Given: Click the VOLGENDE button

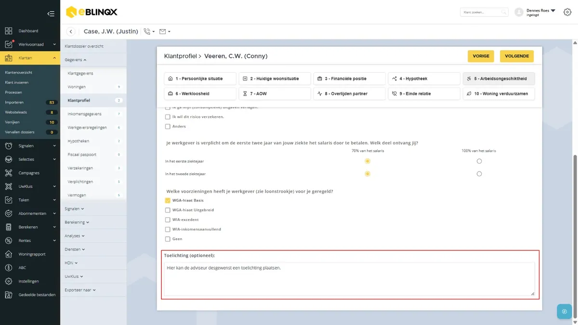Looking at the screenshot, I should point(517,56).
